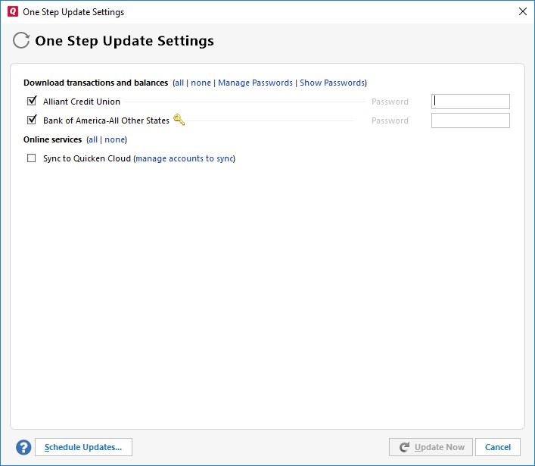Focus the Alliant Credit Union password field
Screen dimensions: 535x466
(x=470, y=102)
